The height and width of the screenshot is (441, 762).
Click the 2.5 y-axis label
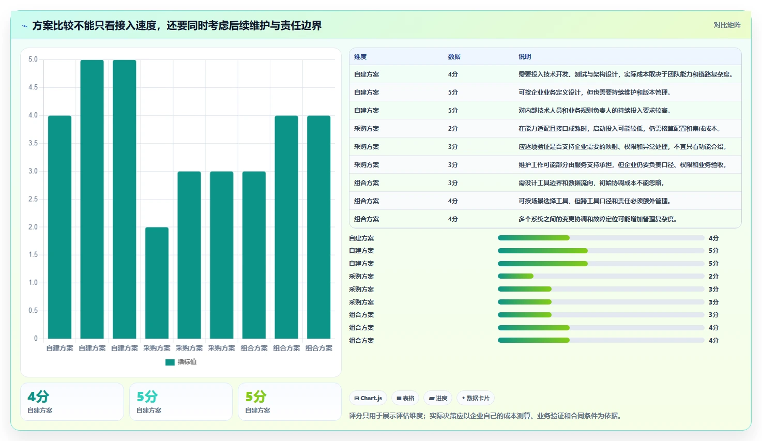pyautogui.click(x=33, y=199)
